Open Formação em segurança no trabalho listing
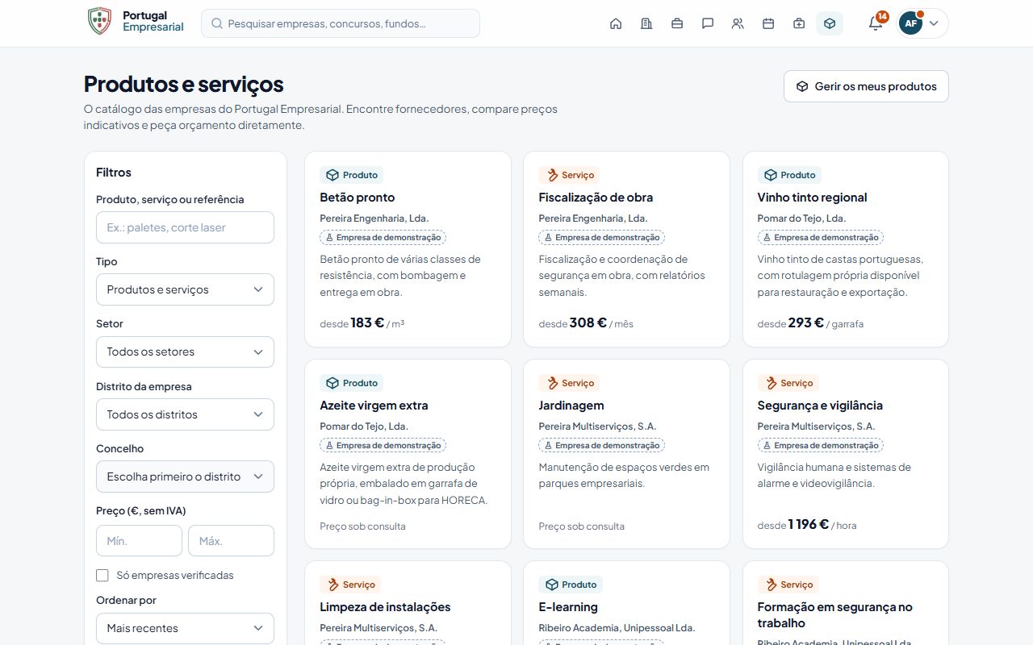 click(835, 615)
